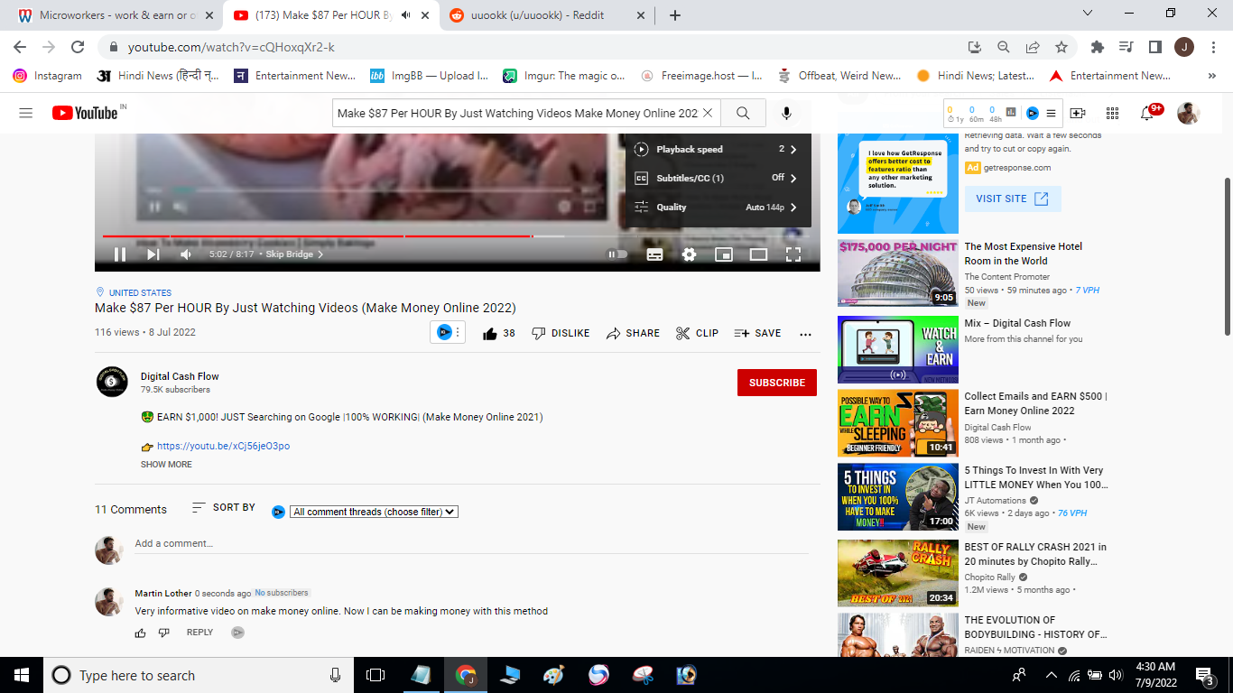Image resolution: width=1233 pixels, height=693 pixels.
Task: Skip to next video in the player
Action: [153, 254]
